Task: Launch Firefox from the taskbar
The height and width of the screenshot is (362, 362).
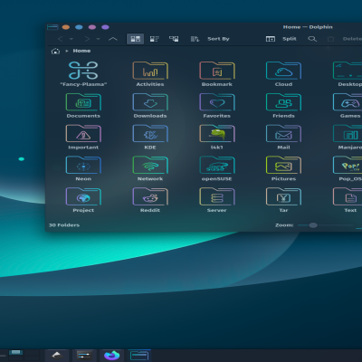Action: click(111, 356)
